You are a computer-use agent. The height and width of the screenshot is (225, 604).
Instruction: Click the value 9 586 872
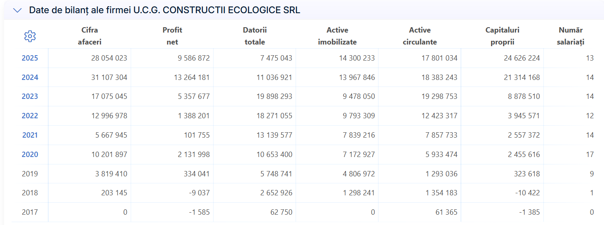194,58
